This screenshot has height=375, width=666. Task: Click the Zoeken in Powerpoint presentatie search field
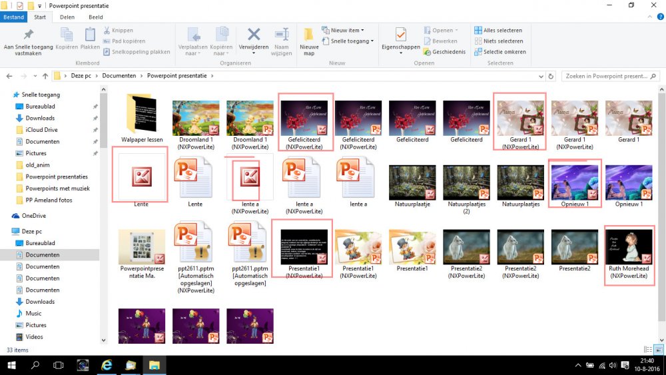tap(605, 76)
